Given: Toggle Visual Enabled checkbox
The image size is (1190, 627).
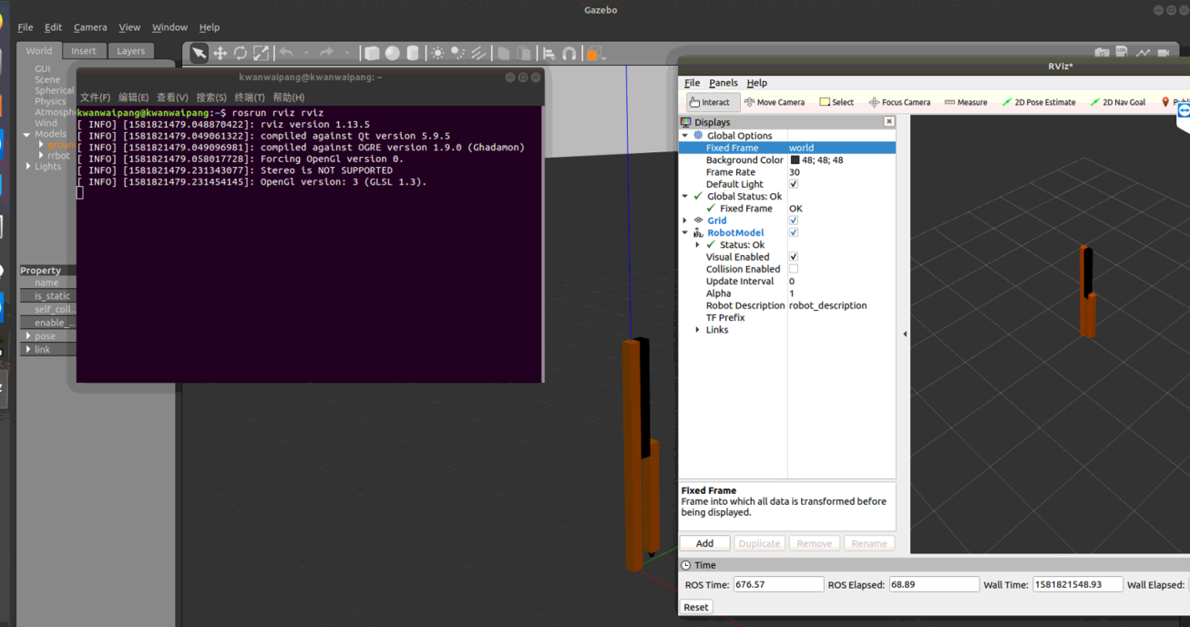Looking at the screenshot, I should [x=794, y=257].
